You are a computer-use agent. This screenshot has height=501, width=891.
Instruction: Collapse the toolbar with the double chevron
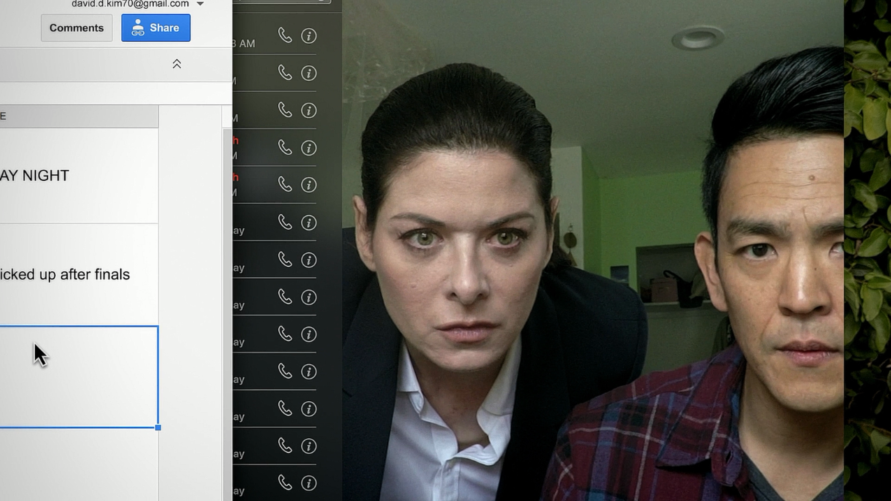[x=177, y=64]
